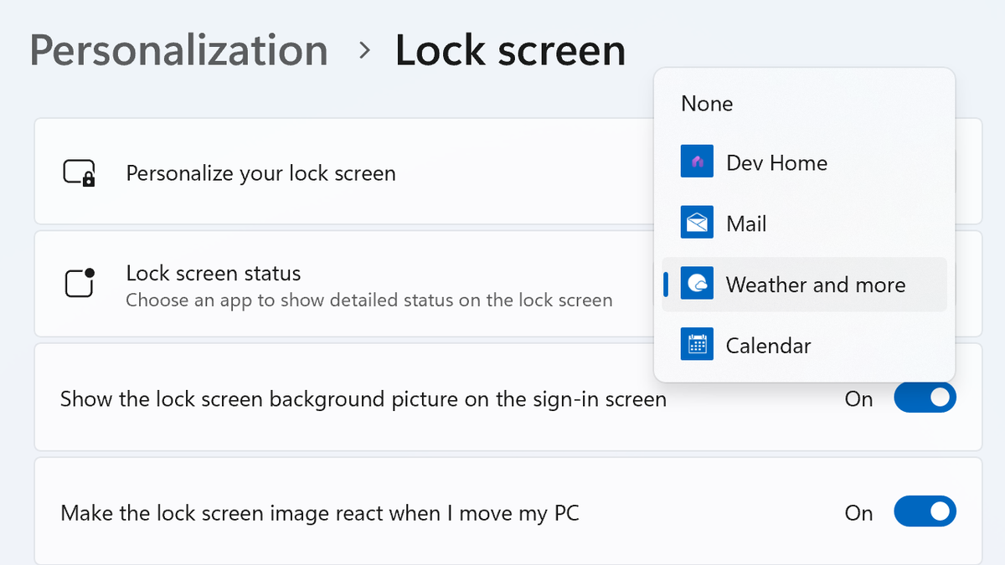Click the Mail app icon
This screenshot has height=565, width=1005.
click(696, 223)
